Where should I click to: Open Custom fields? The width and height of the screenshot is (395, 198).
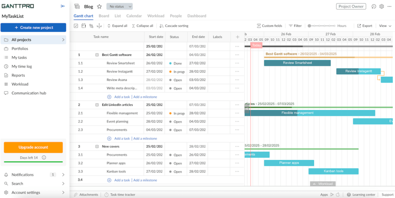pos(270,26)
